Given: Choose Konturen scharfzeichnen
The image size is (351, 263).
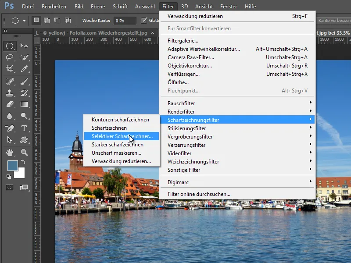Looking at the screenshot, I should click(122, 119).
